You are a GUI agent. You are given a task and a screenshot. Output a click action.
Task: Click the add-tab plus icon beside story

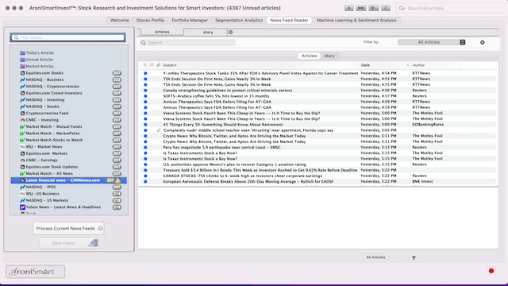tap(230, 32)
